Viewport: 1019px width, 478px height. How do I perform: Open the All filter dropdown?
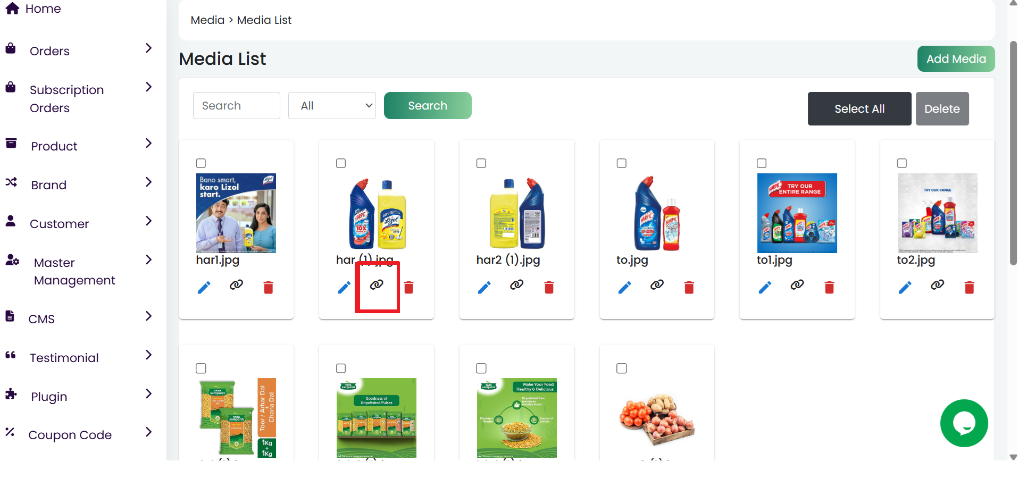(332, 106)
